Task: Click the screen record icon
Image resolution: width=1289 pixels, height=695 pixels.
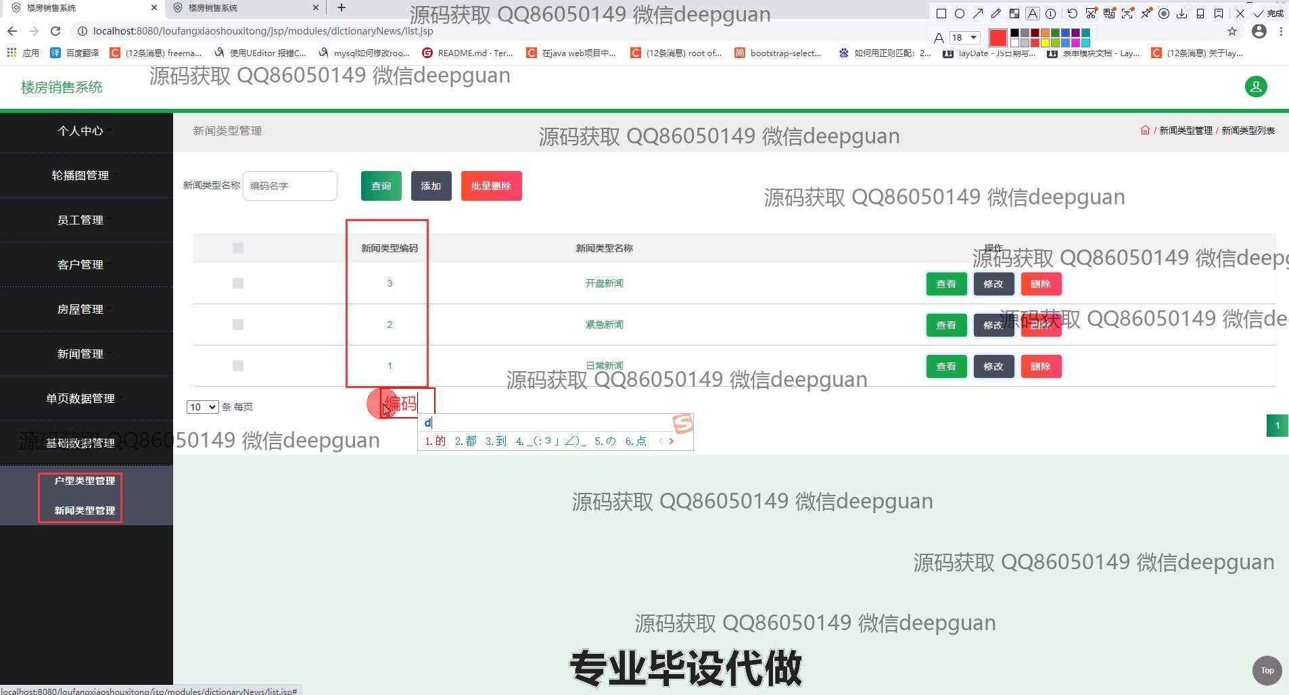Action: coord(1164,14)
